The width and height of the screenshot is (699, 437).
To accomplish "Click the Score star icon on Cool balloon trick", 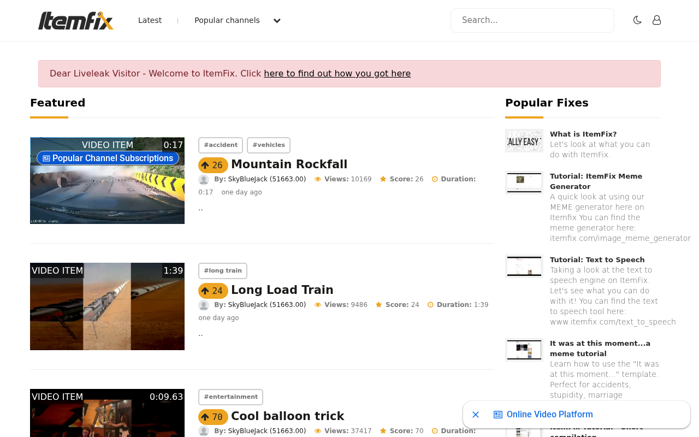I will (383, 431).
